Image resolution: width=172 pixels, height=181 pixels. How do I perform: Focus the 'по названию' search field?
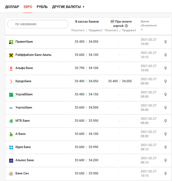click(38, 24)
